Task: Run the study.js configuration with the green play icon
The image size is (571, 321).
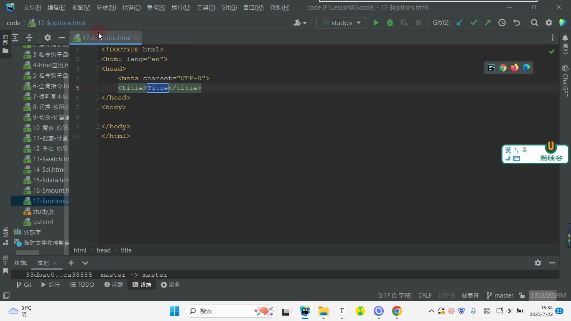Action: [x=376, y=23]
